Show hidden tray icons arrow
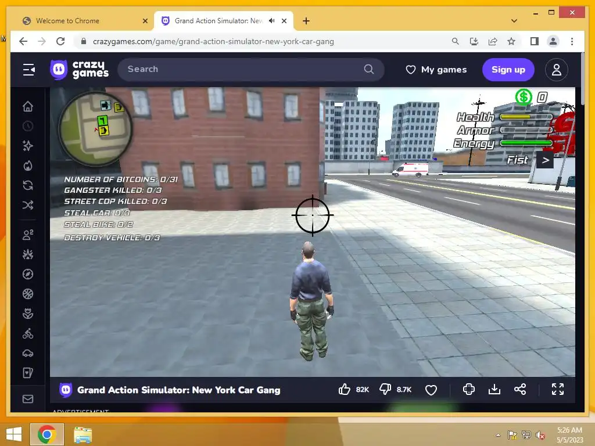 498,435
